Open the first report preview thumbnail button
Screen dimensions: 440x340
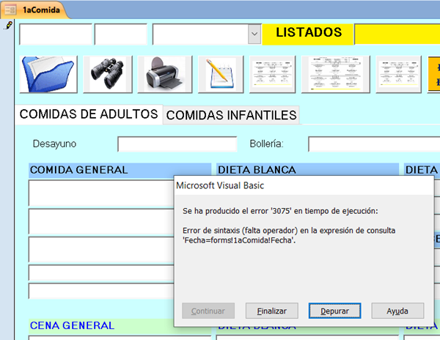click(273, 74)
